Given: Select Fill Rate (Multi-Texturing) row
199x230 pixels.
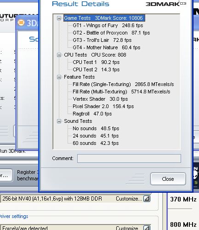Looking at the screenshot, I should click(x=121, y=92).
